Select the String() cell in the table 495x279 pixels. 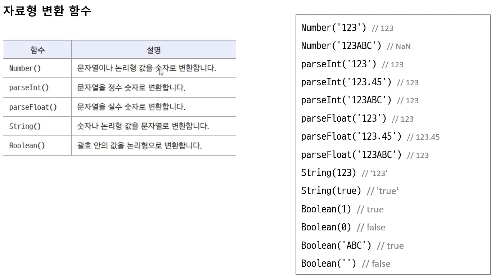25,126
